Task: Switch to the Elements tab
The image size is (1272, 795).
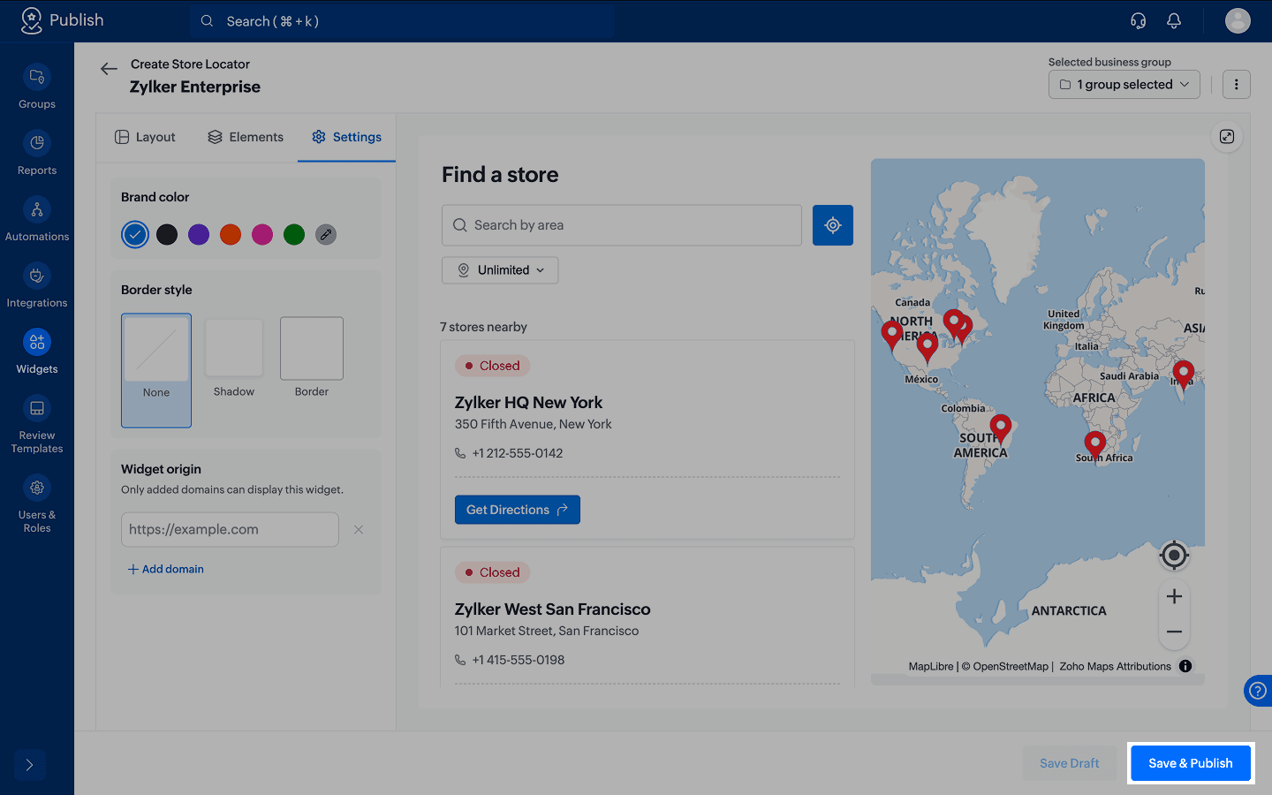Action: 246,137
